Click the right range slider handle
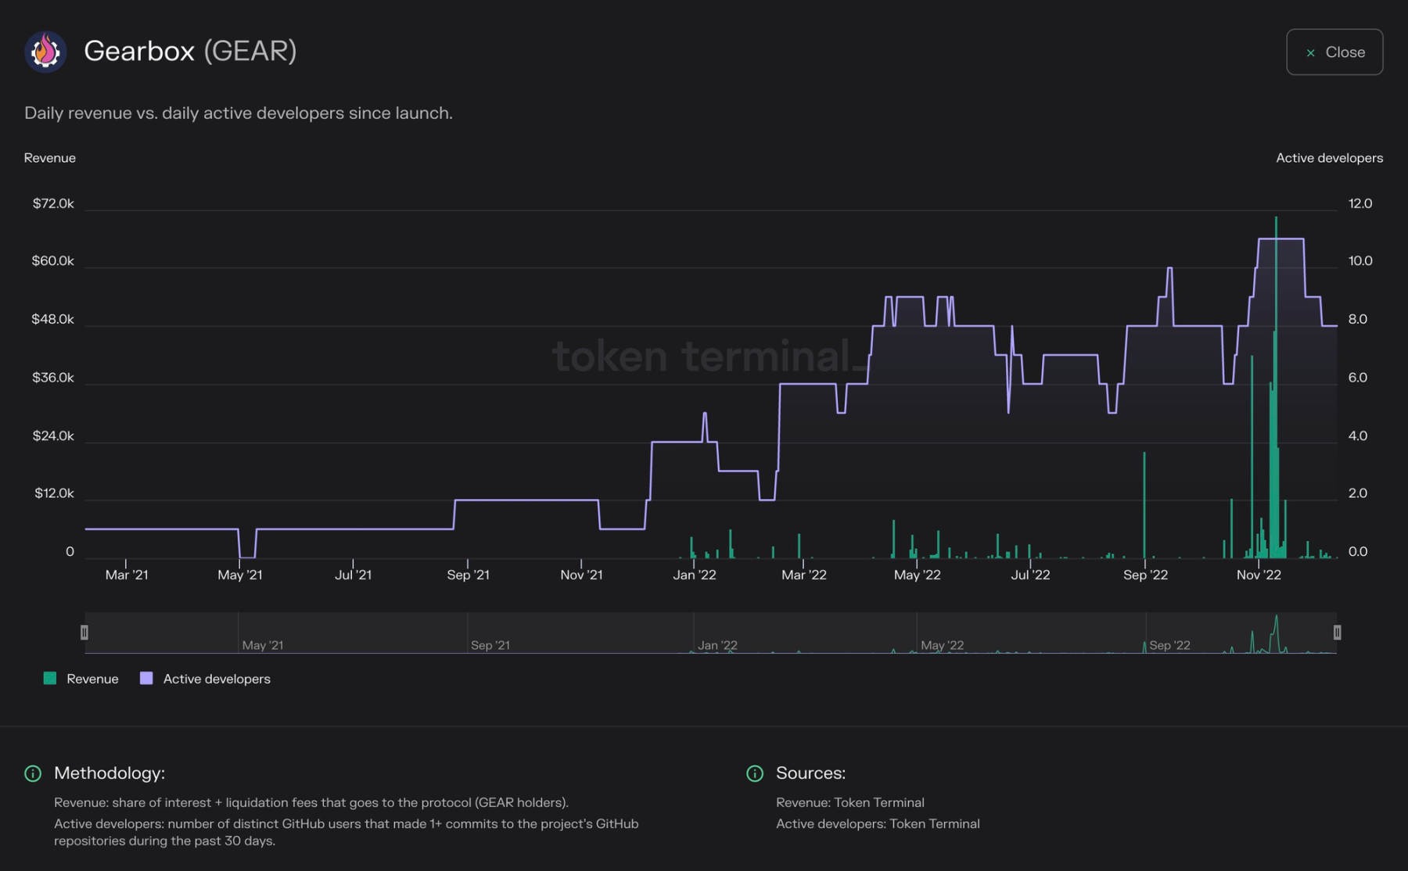Image resolution: width=1408 pixels, height=871 pixels. click(x=1337, y=633)
